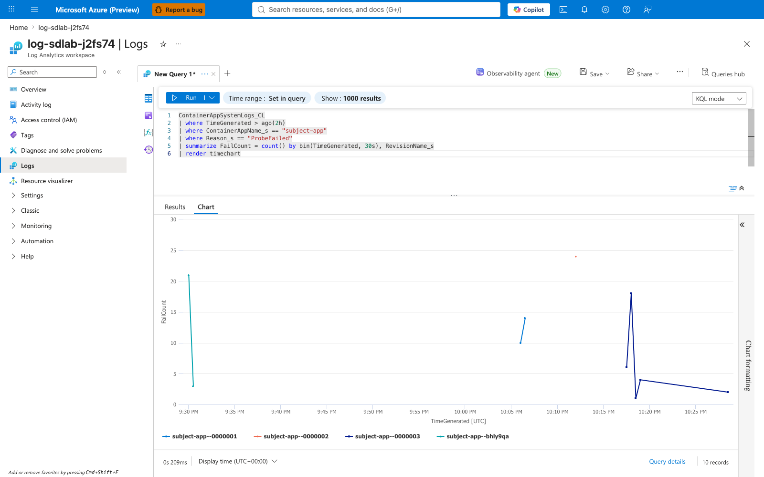The height and width of the screenshot is (477, 764).
Task: Open Cloud Shell from the top bar
Action: pos(563,10)
